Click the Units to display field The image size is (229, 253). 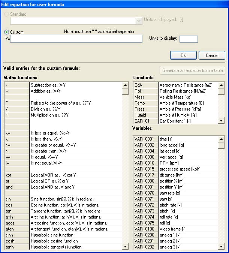[x=188, y=39]
